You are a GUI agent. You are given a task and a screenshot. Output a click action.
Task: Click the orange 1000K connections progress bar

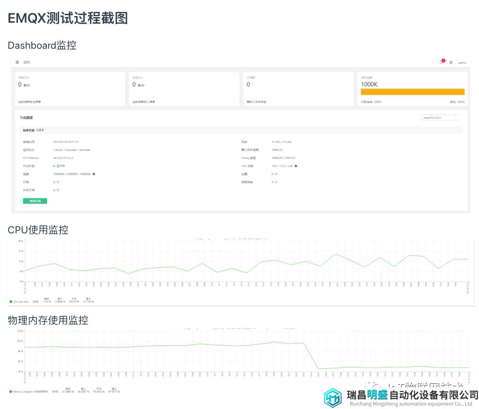tap(412, 92)
